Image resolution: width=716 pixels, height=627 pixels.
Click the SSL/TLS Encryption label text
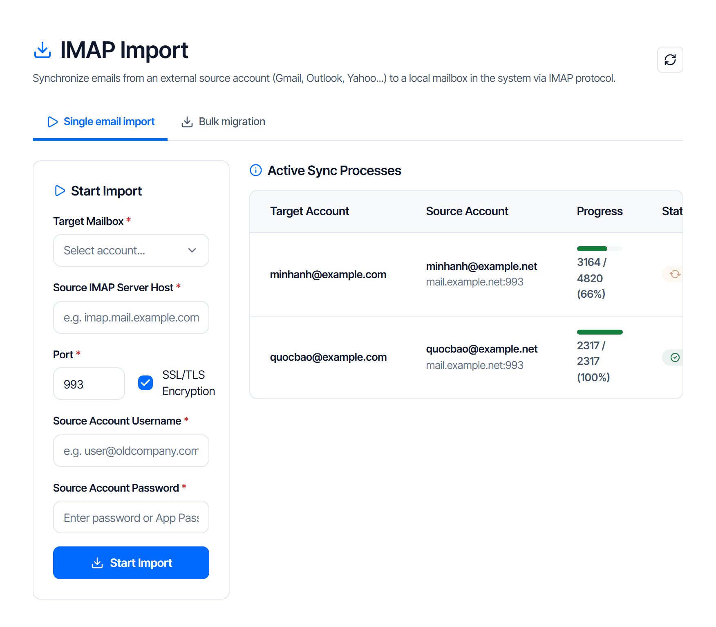pos(188,383)
